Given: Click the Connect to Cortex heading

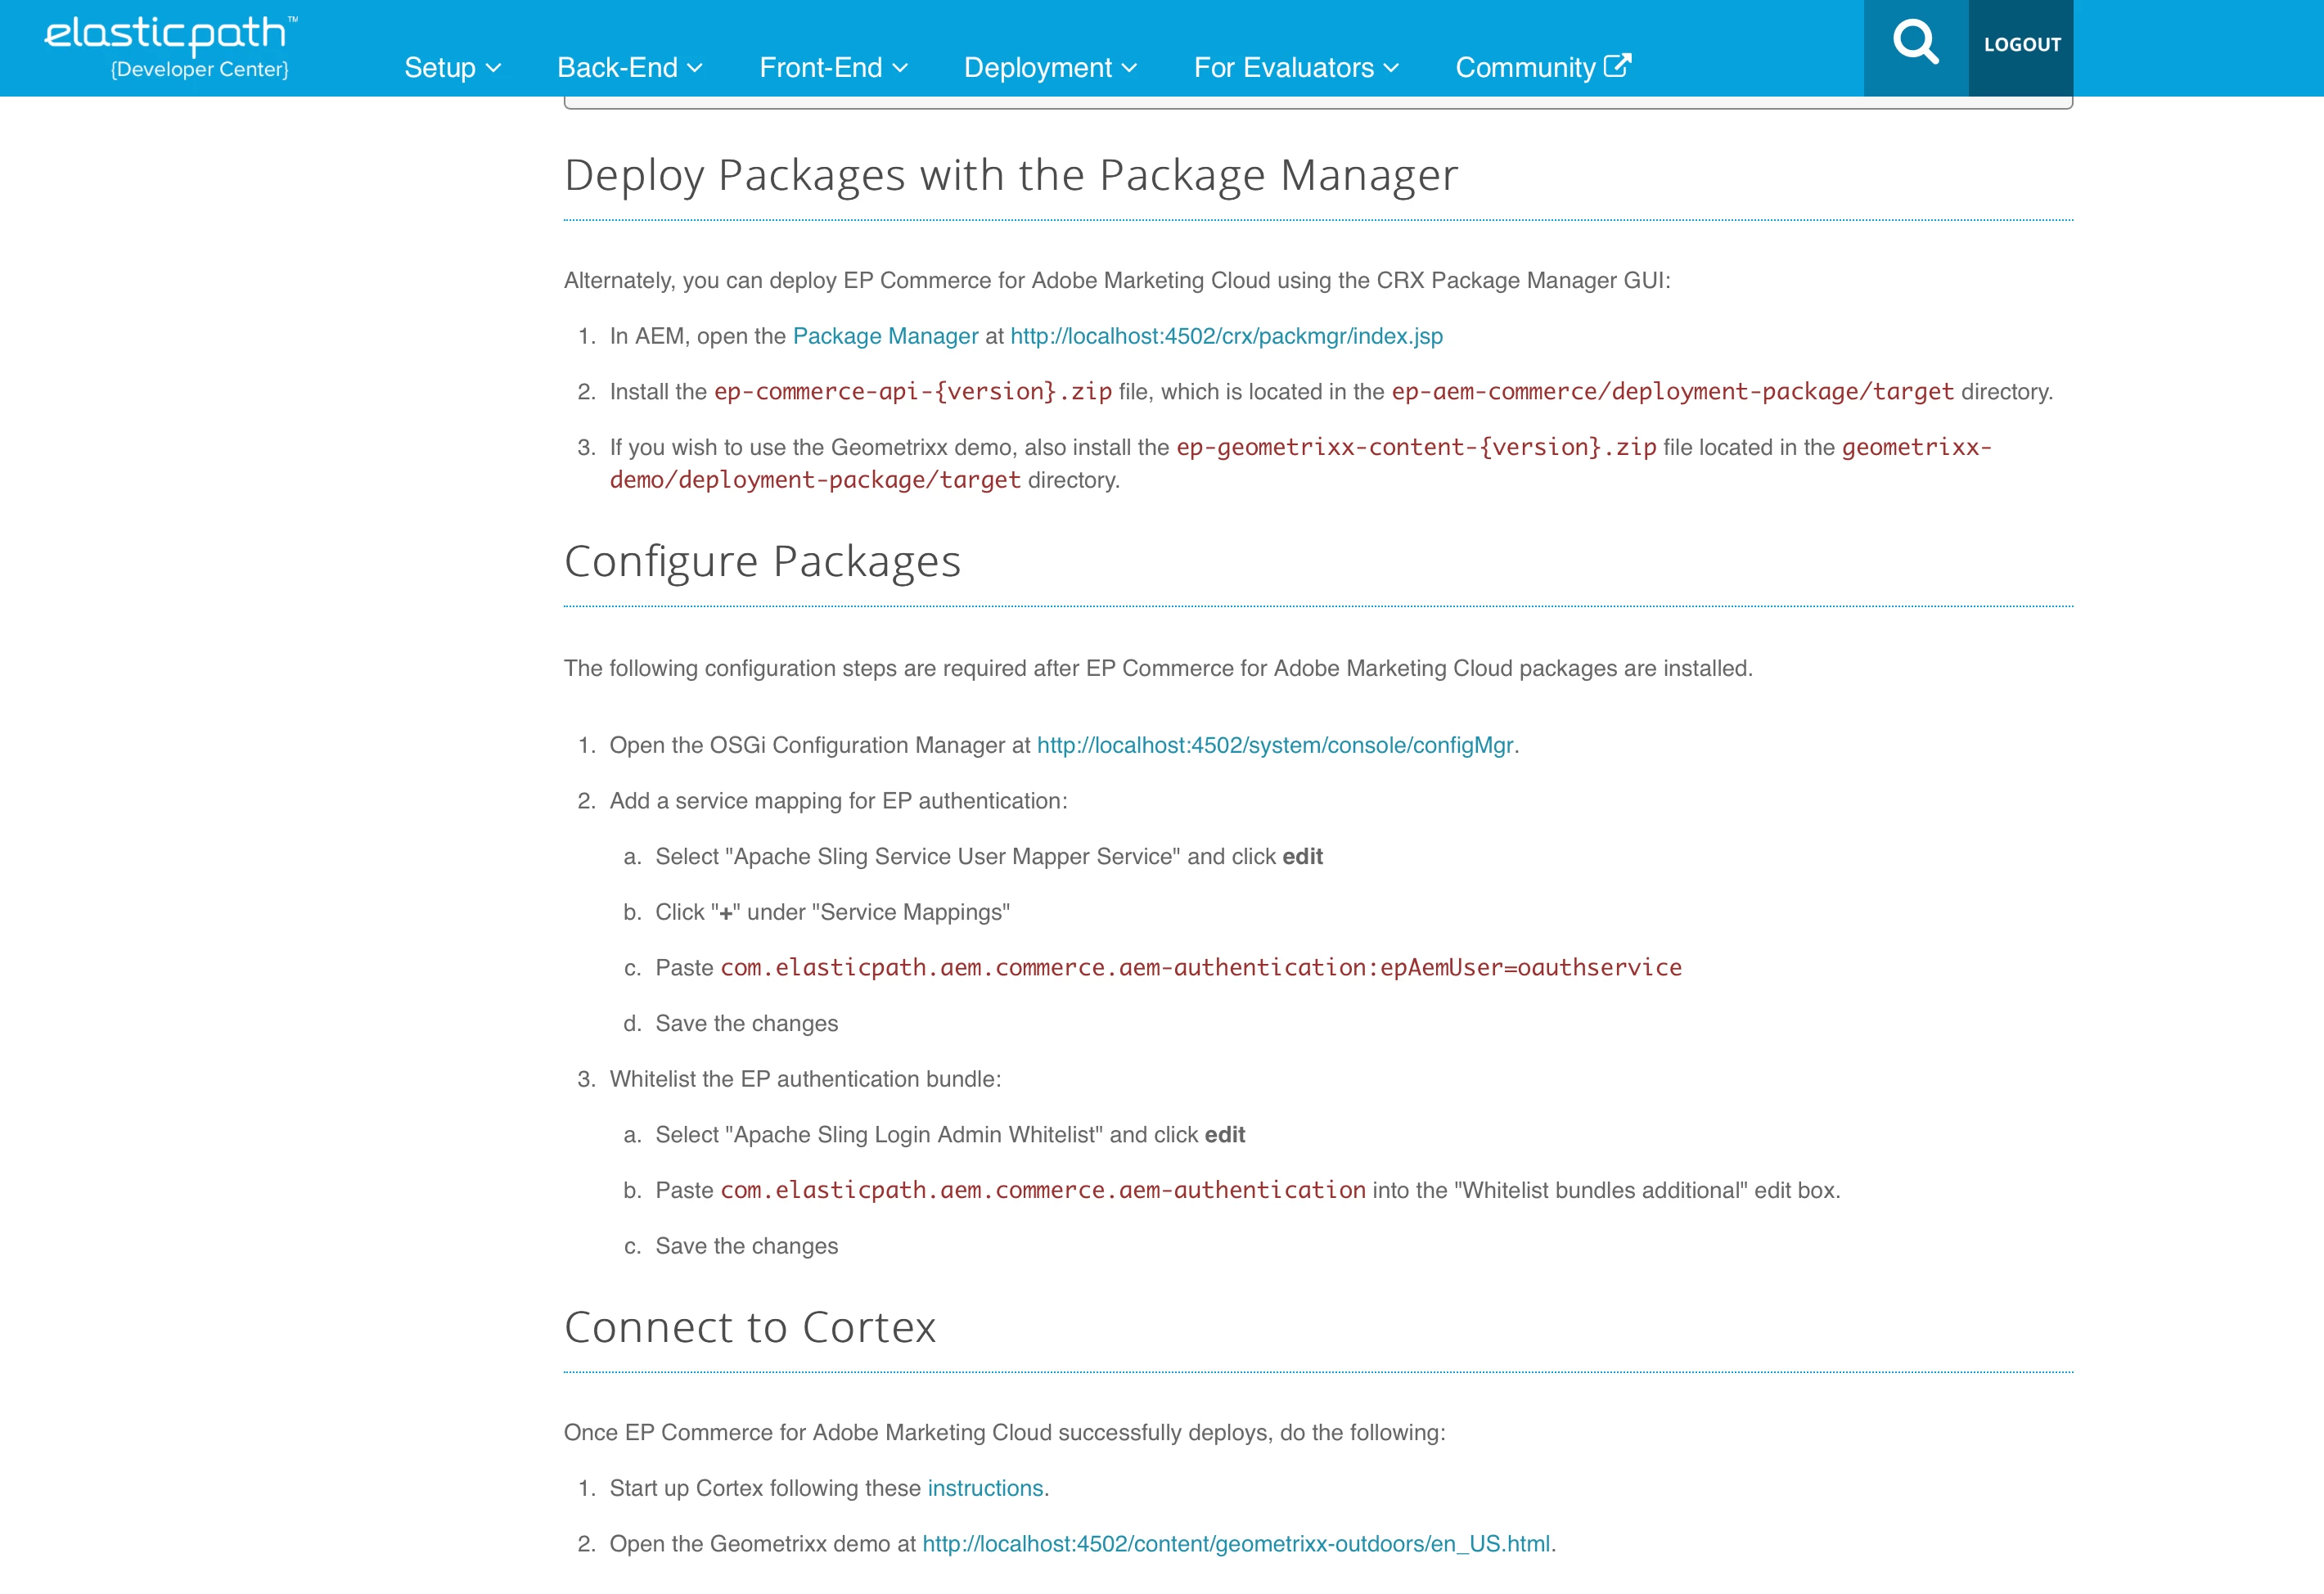Looking at the screenshot, I should pyautogui.click(x=750, y=1327).
